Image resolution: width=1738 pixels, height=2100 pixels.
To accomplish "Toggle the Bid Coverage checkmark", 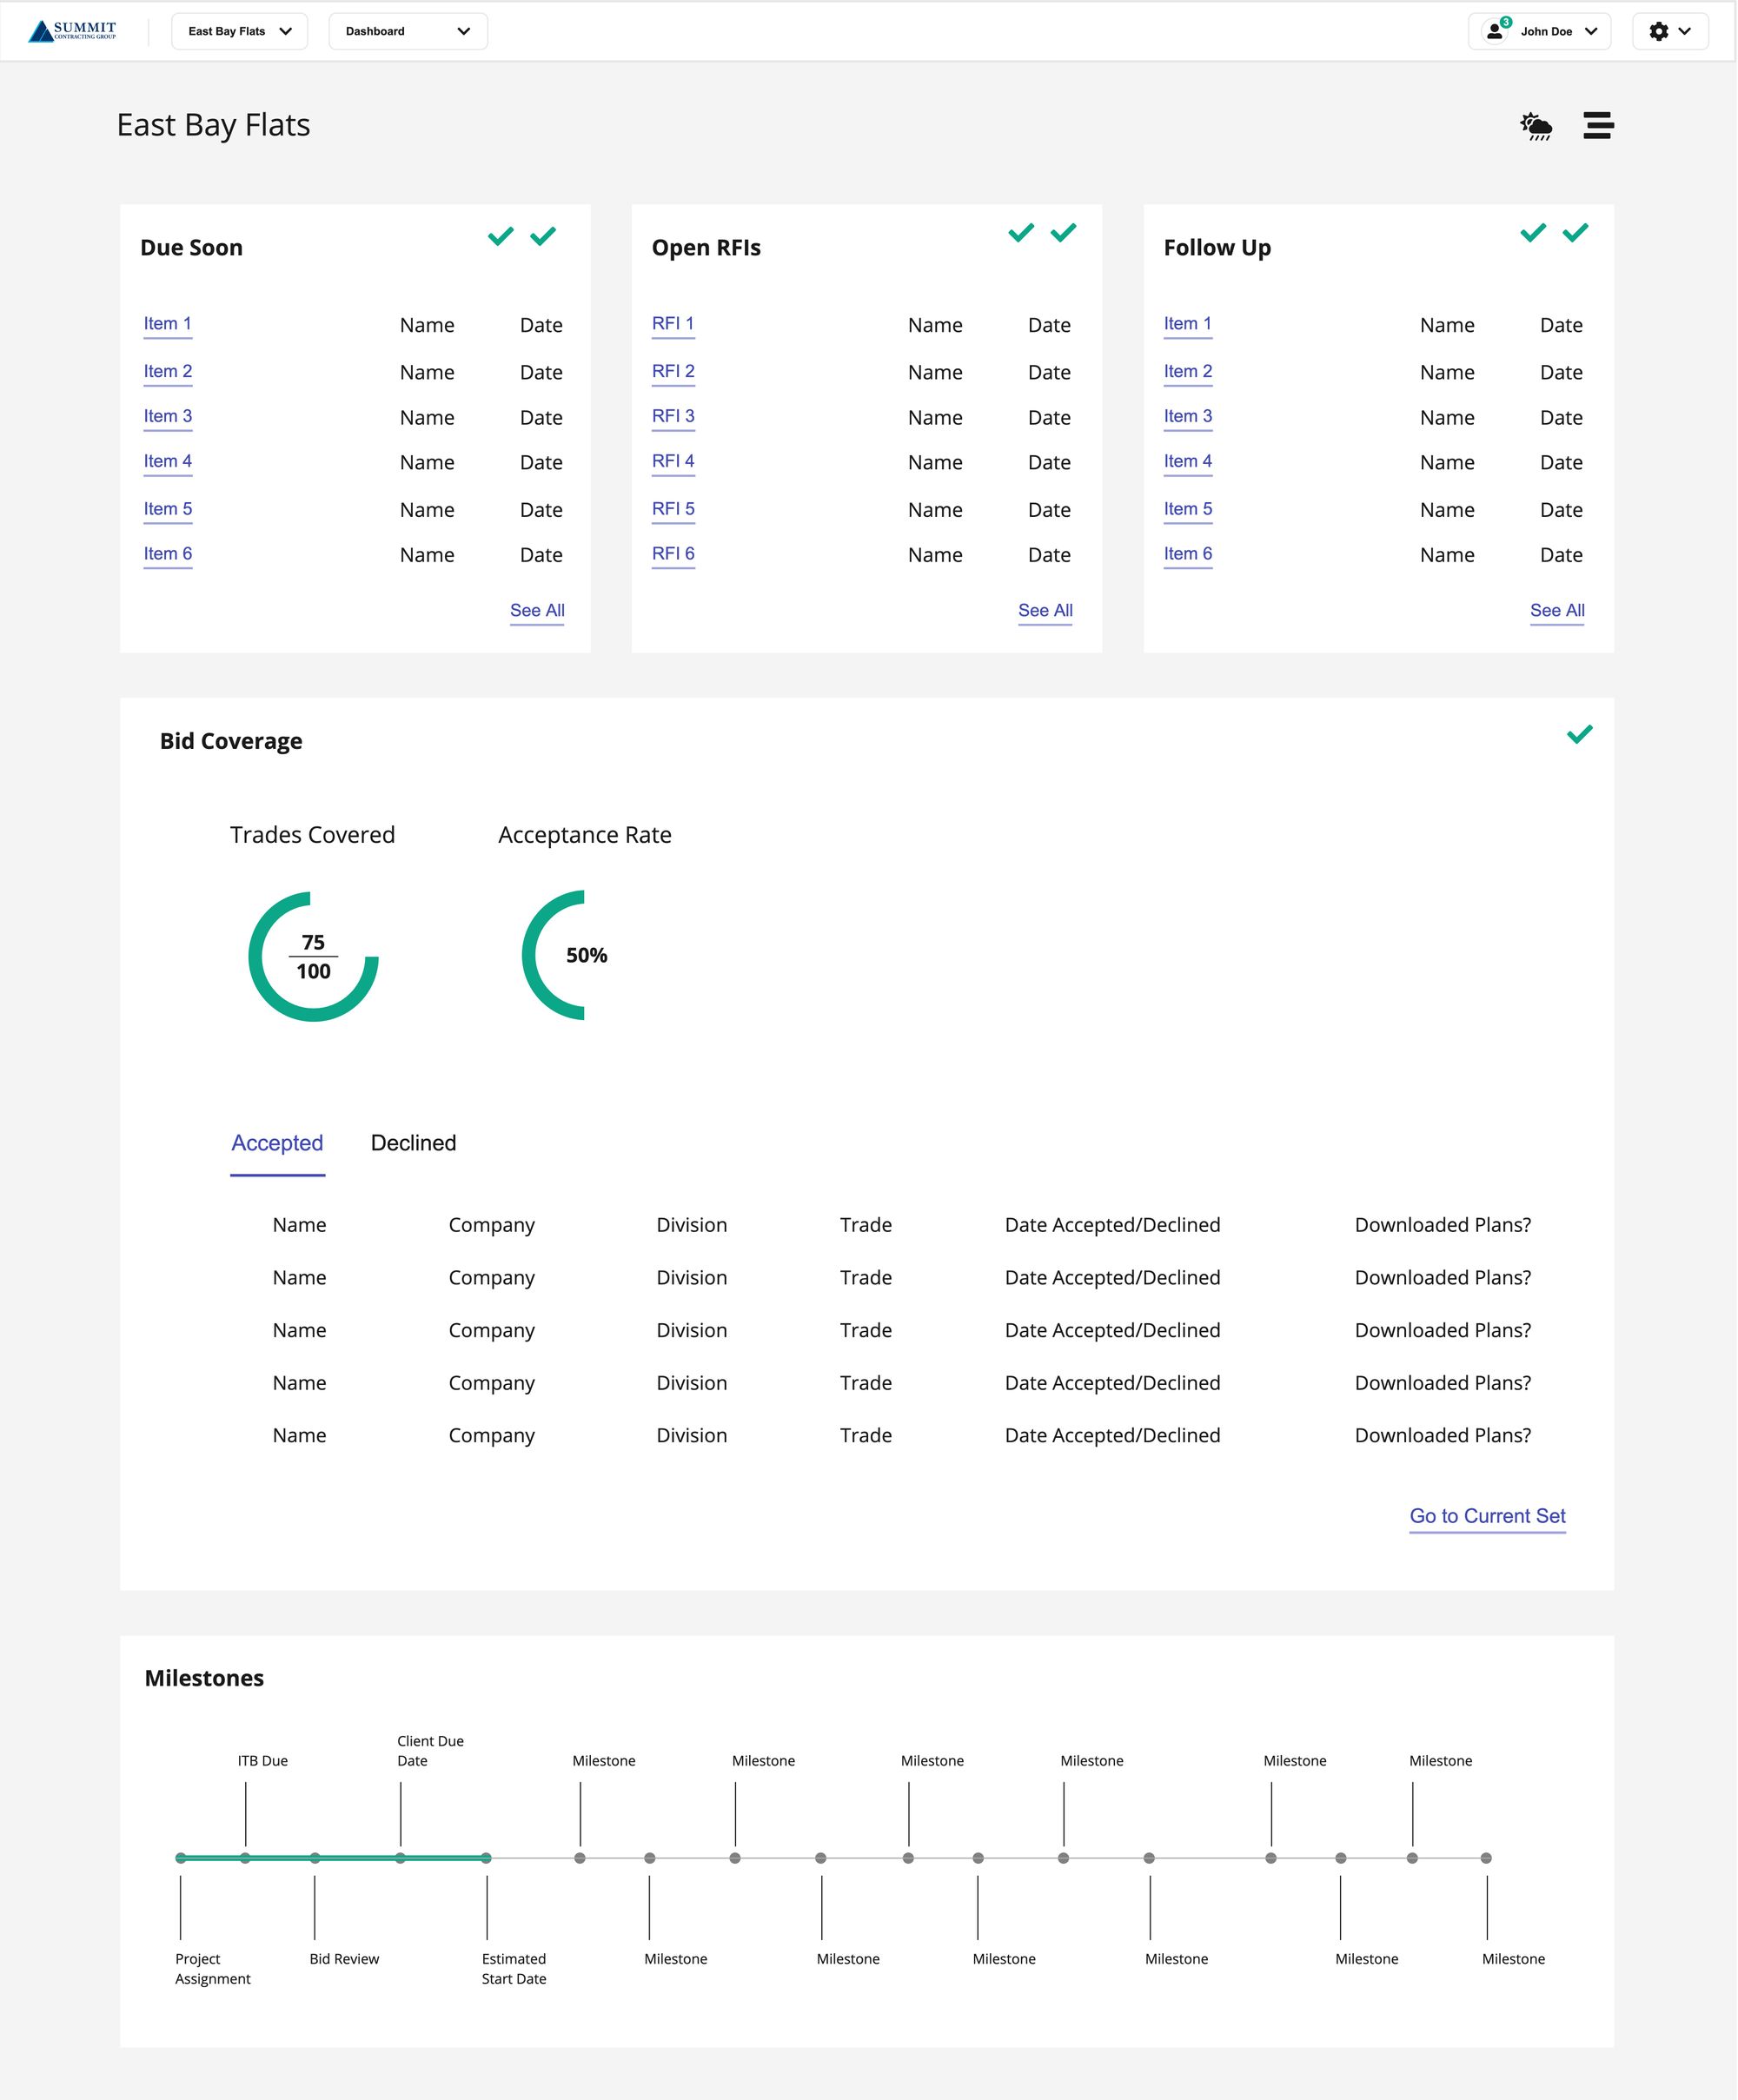I will 1579,735.
